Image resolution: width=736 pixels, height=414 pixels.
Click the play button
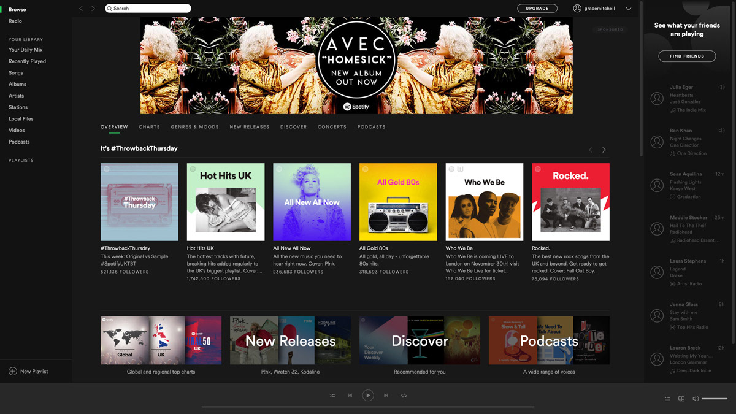(x=368, y=396)
